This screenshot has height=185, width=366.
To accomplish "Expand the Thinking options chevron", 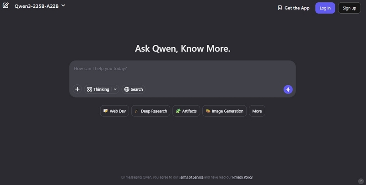I will tap(115, 89).
